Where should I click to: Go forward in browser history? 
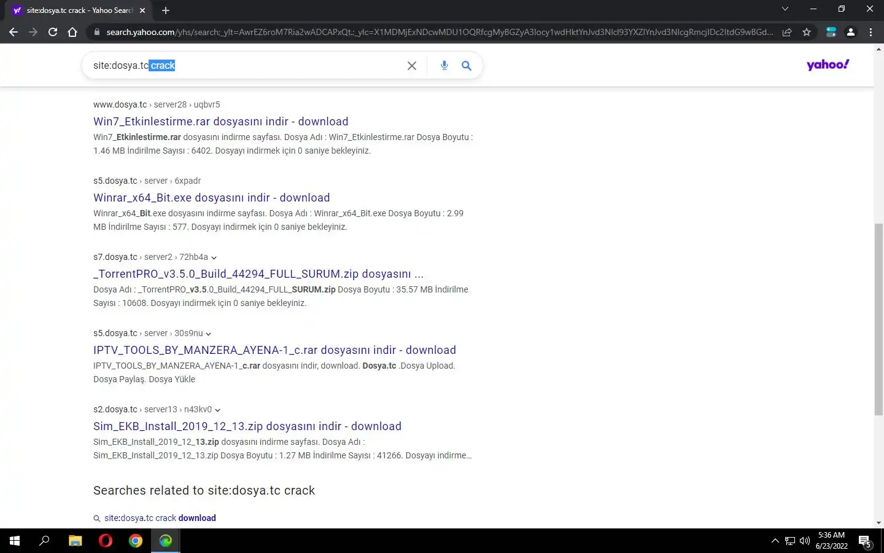point(33,32)
